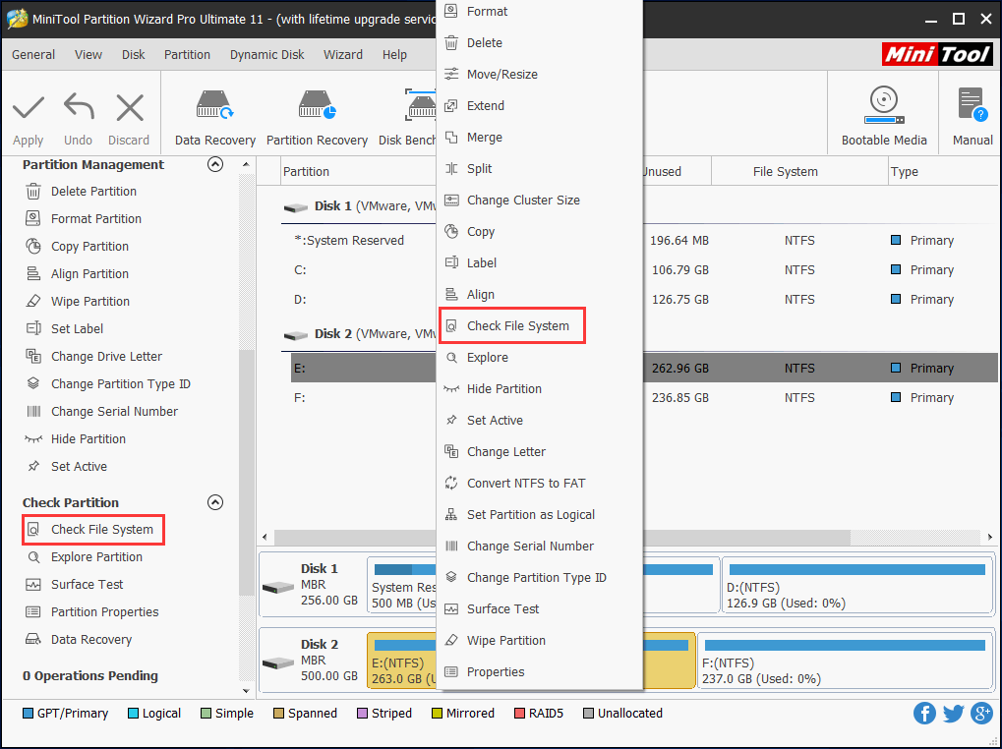Collapse the Partition Management section
This screenshot has height=749, width=1002.
pyautogui.click(x=215, y=164)
